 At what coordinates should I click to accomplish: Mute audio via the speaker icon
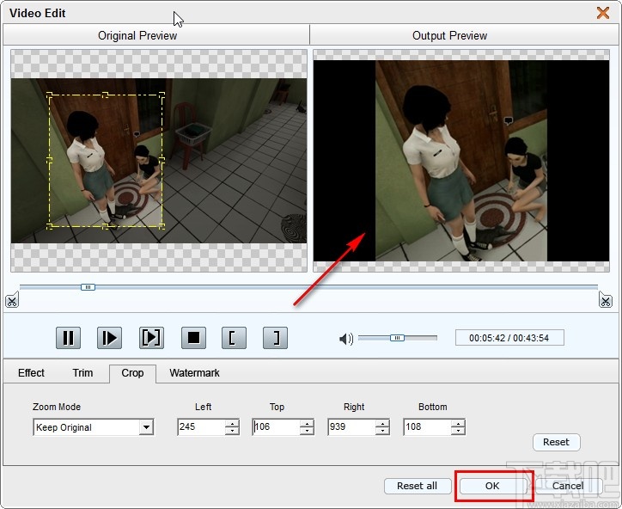point(346,339)
